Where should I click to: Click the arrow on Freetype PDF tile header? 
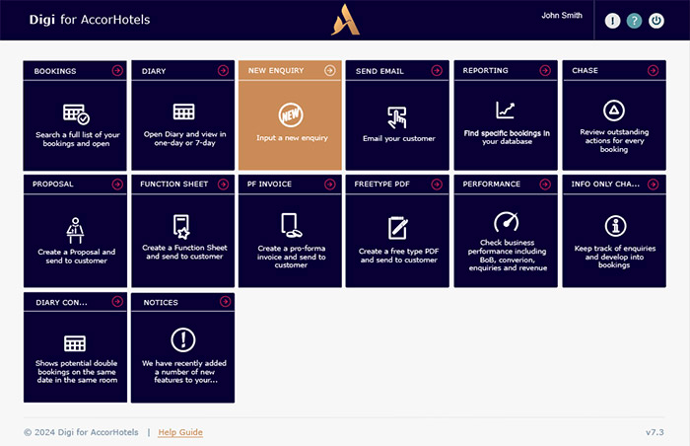pyautogui.click(x=437, y=185)
